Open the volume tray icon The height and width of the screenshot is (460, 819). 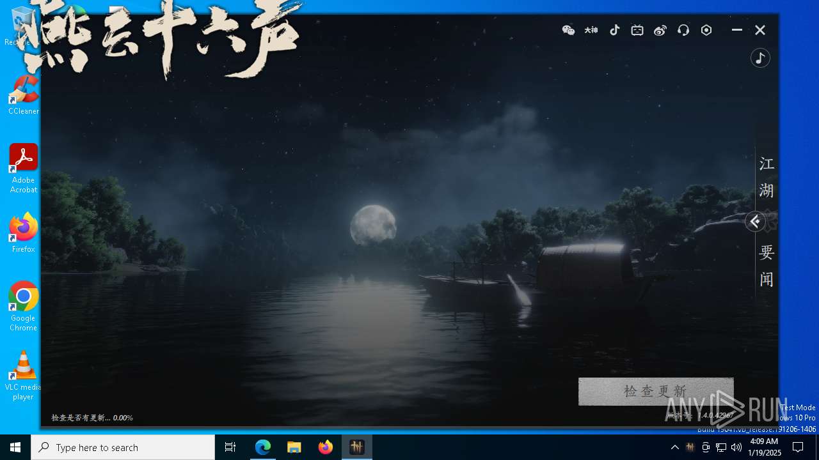pyautogui.click(x=736, y=447)
